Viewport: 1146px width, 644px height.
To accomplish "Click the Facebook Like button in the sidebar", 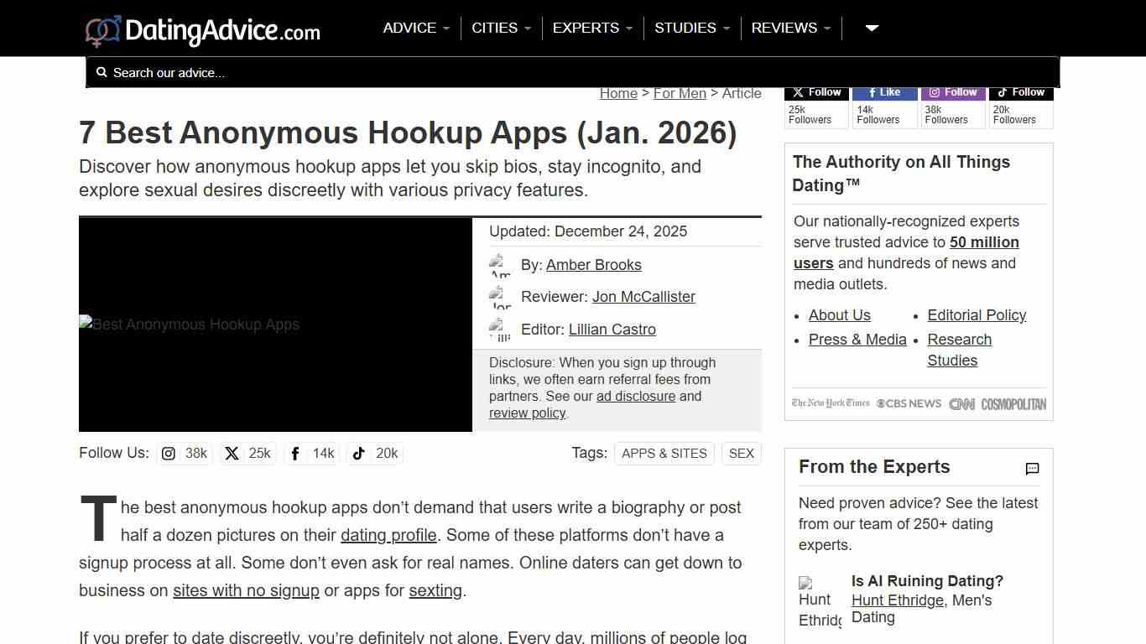I will 883,92.
